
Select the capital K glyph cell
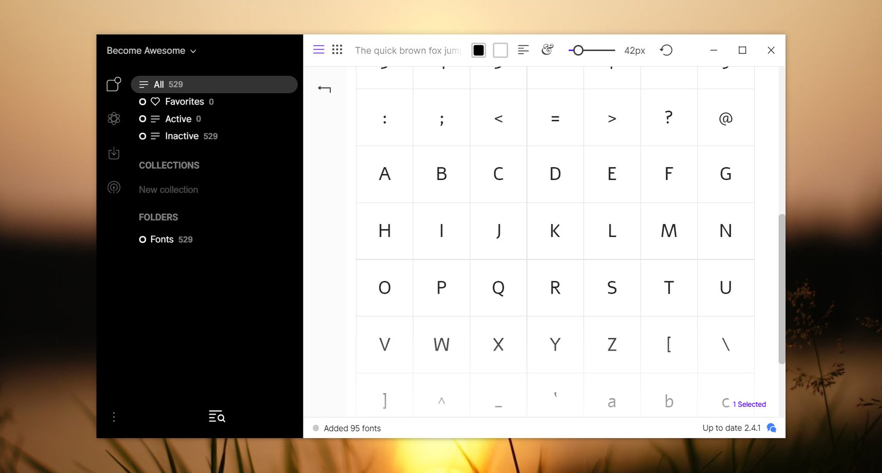click(555, 231)
